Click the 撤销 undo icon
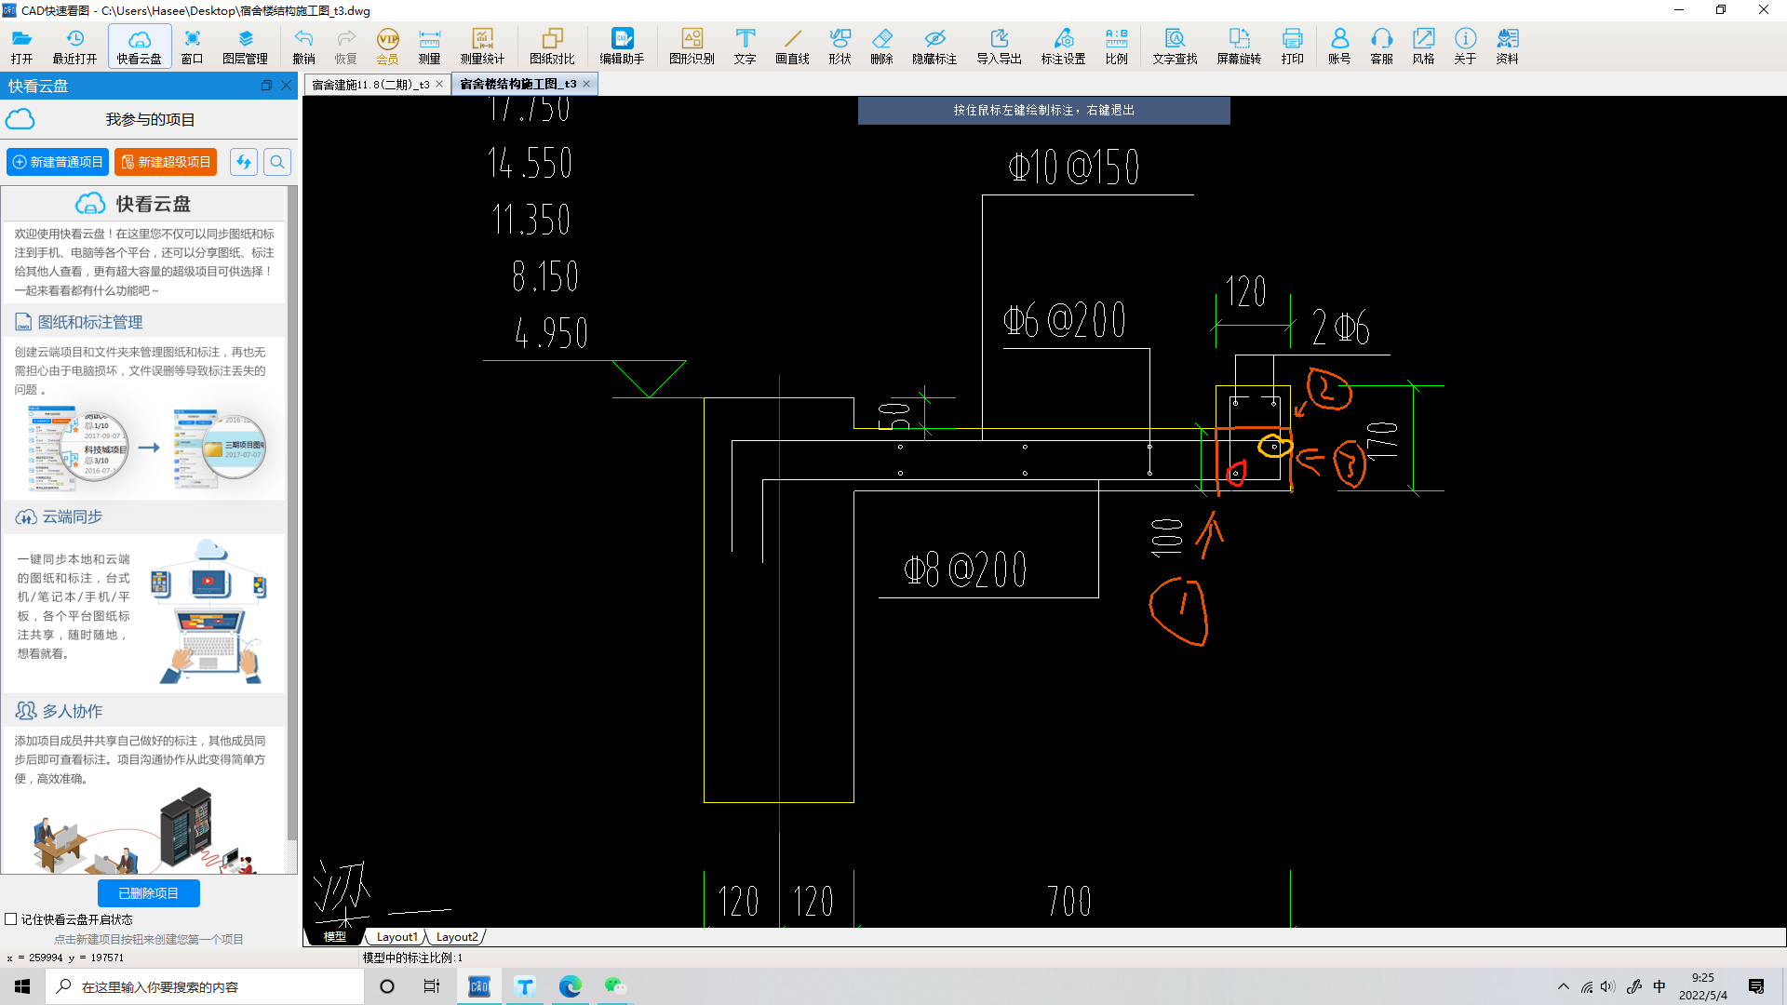Image resolution: width=1787 pixels, height=1005 pixels. coord(303,46)
